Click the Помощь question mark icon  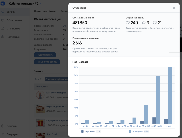coord(3,126)
